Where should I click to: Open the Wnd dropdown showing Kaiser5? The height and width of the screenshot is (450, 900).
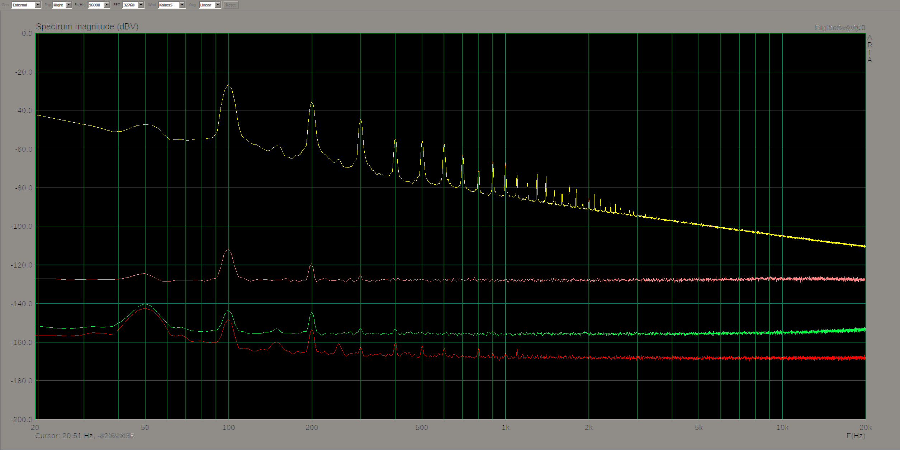pos(172,5)
